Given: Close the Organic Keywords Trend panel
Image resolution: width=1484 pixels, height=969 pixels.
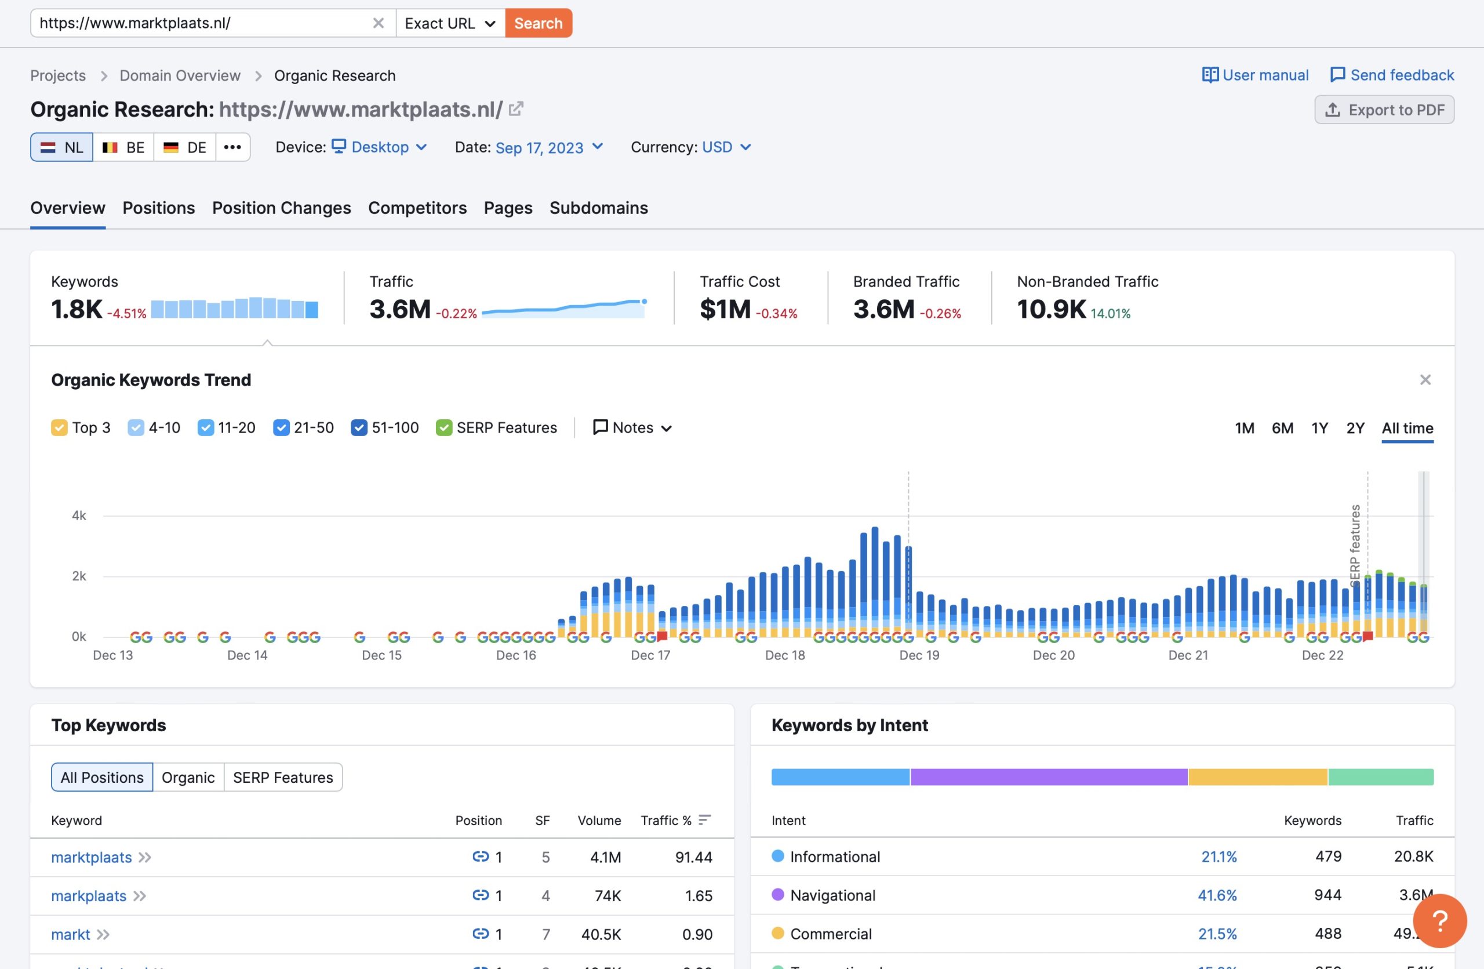Looking at the screenshot, I should pyautogui.click(x=1425, y=380).
